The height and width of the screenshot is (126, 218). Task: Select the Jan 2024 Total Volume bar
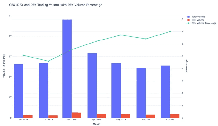[19, 91]
